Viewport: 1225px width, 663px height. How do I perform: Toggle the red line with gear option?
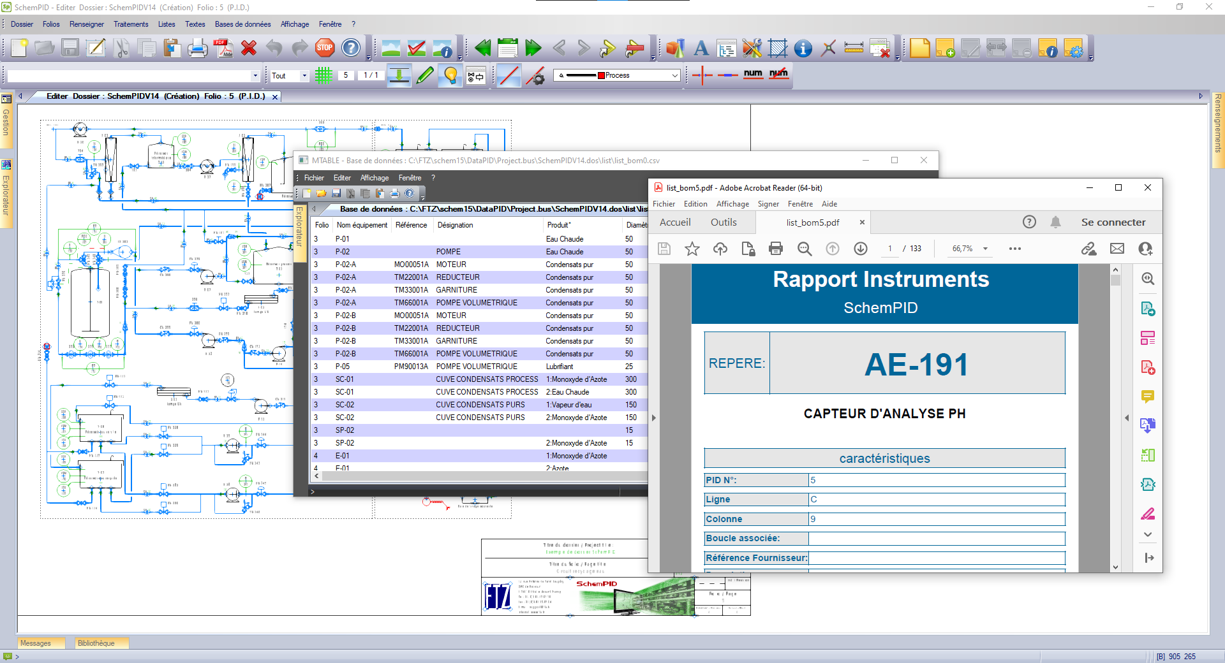click(535, 75)
